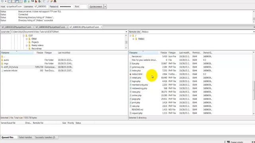Toggle the transfer queue display

pyautogui.click(x=20, y=1)
